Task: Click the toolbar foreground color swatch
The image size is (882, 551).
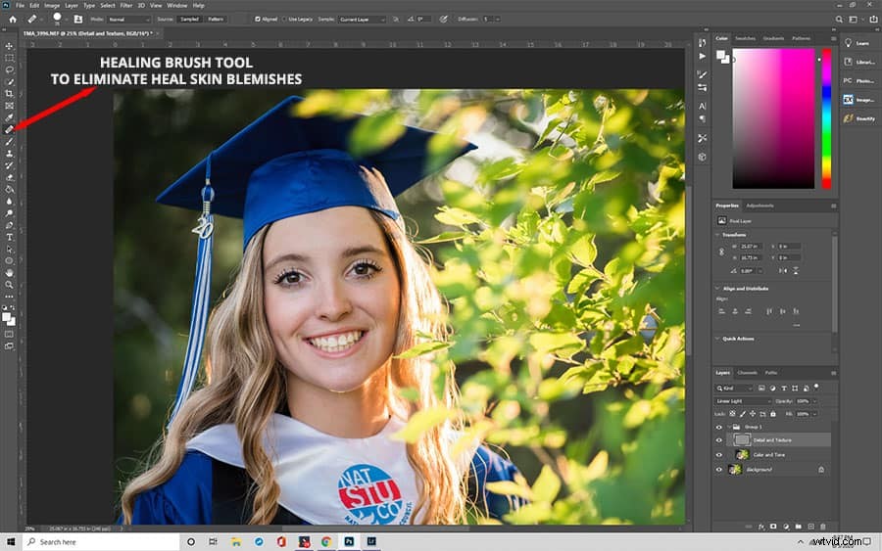Action: (6, 317)
